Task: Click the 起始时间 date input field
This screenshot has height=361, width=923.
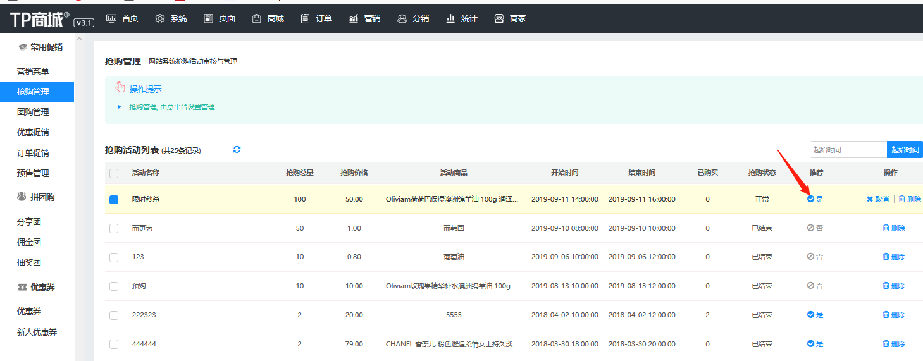Action: pyautogui.click(x=848, y=150)
